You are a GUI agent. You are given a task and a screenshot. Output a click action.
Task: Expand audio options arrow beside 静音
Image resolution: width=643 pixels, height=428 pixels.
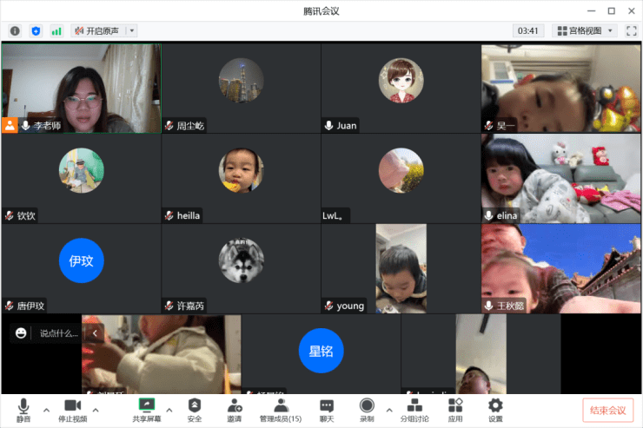point(44,409)
